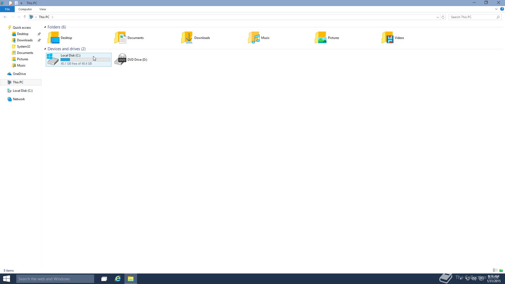Open the View ribbon tab
The width and height of the screenshot is (505, 284).
(x=43, y=9)
